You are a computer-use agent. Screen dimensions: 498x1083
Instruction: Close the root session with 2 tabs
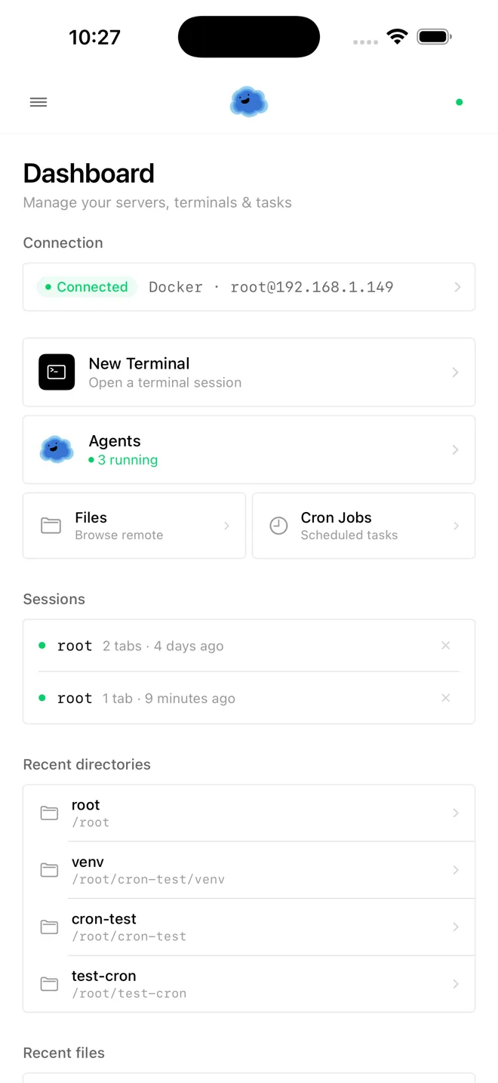pos(446,645)
